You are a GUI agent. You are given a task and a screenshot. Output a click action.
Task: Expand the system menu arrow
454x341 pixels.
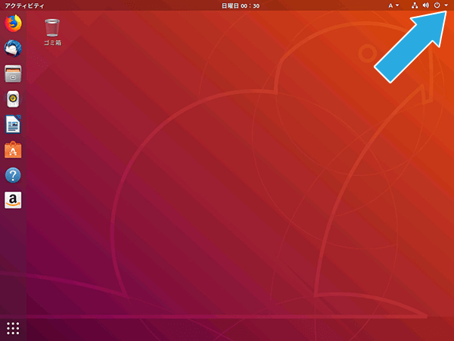[446, 5]
